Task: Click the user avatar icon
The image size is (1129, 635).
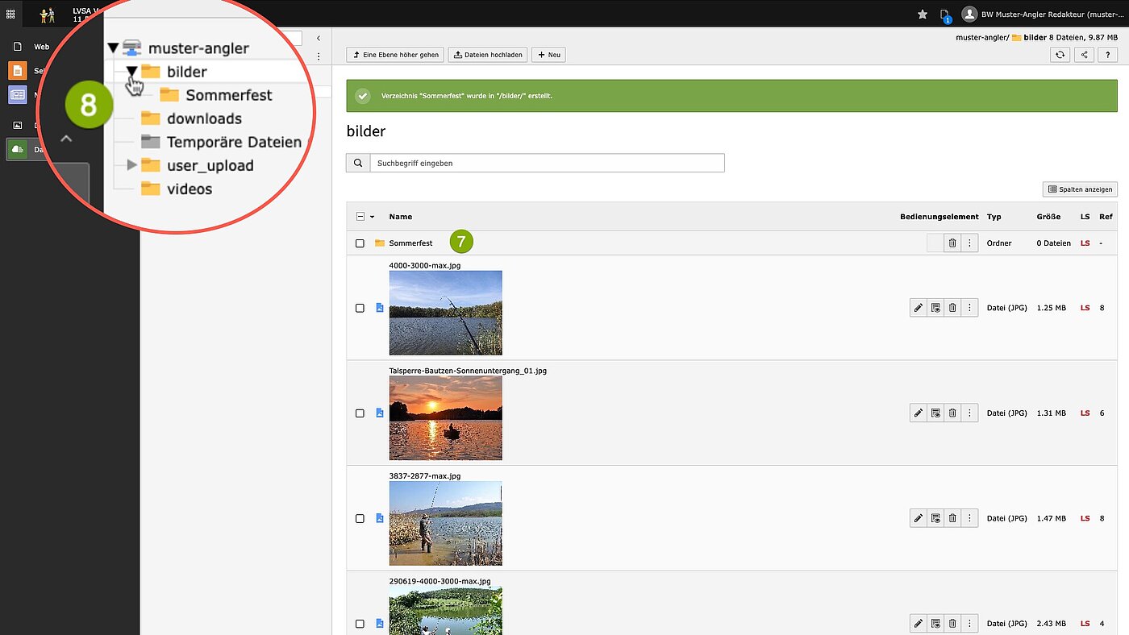Action: [970, 14]
